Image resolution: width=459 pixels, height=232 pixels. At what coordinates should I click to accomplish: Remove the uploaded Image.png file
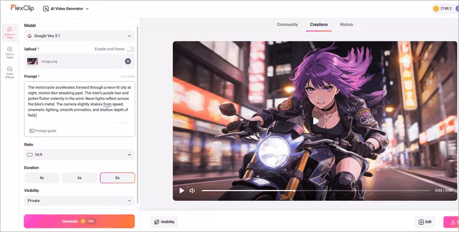click(128, 61)
